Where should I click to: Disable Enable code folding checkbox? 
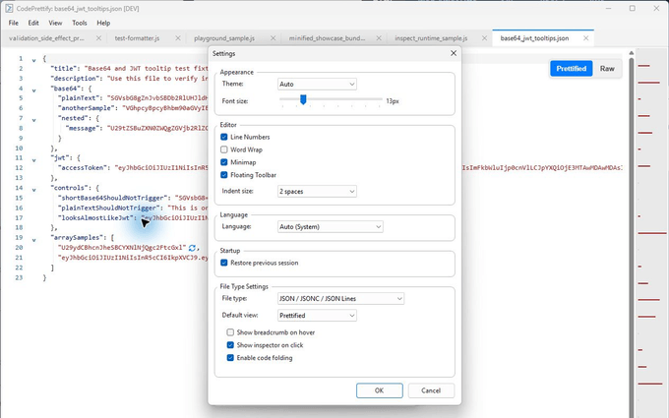click(230, 358)
